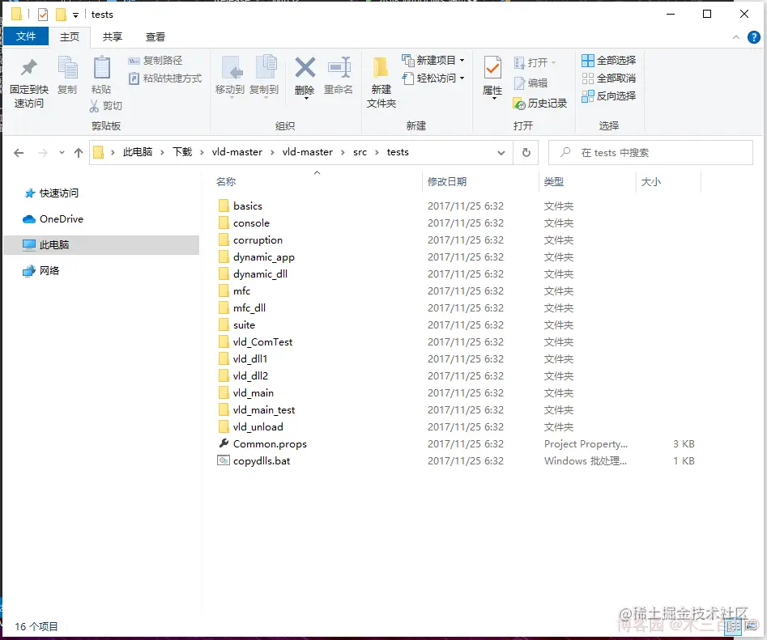Expand 轻松访问 easy access dropdown
767x640 pixels.
coord(462,78)
